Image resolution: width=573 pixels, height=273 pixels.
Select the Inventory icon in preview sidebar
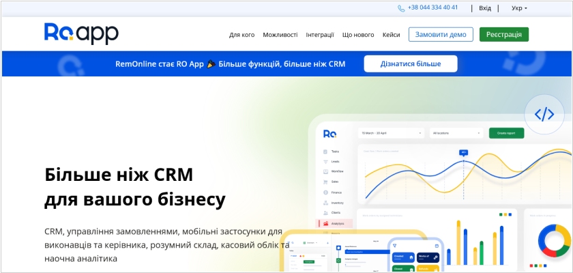pyautogui.click(x=325, y=203)
